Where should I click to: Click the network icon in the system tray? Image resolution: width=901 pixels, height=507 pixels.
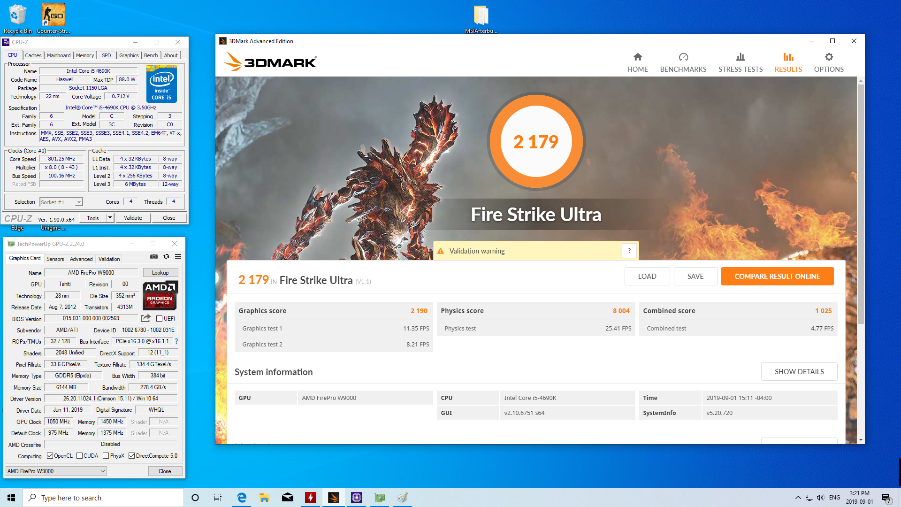click(809, 498)
